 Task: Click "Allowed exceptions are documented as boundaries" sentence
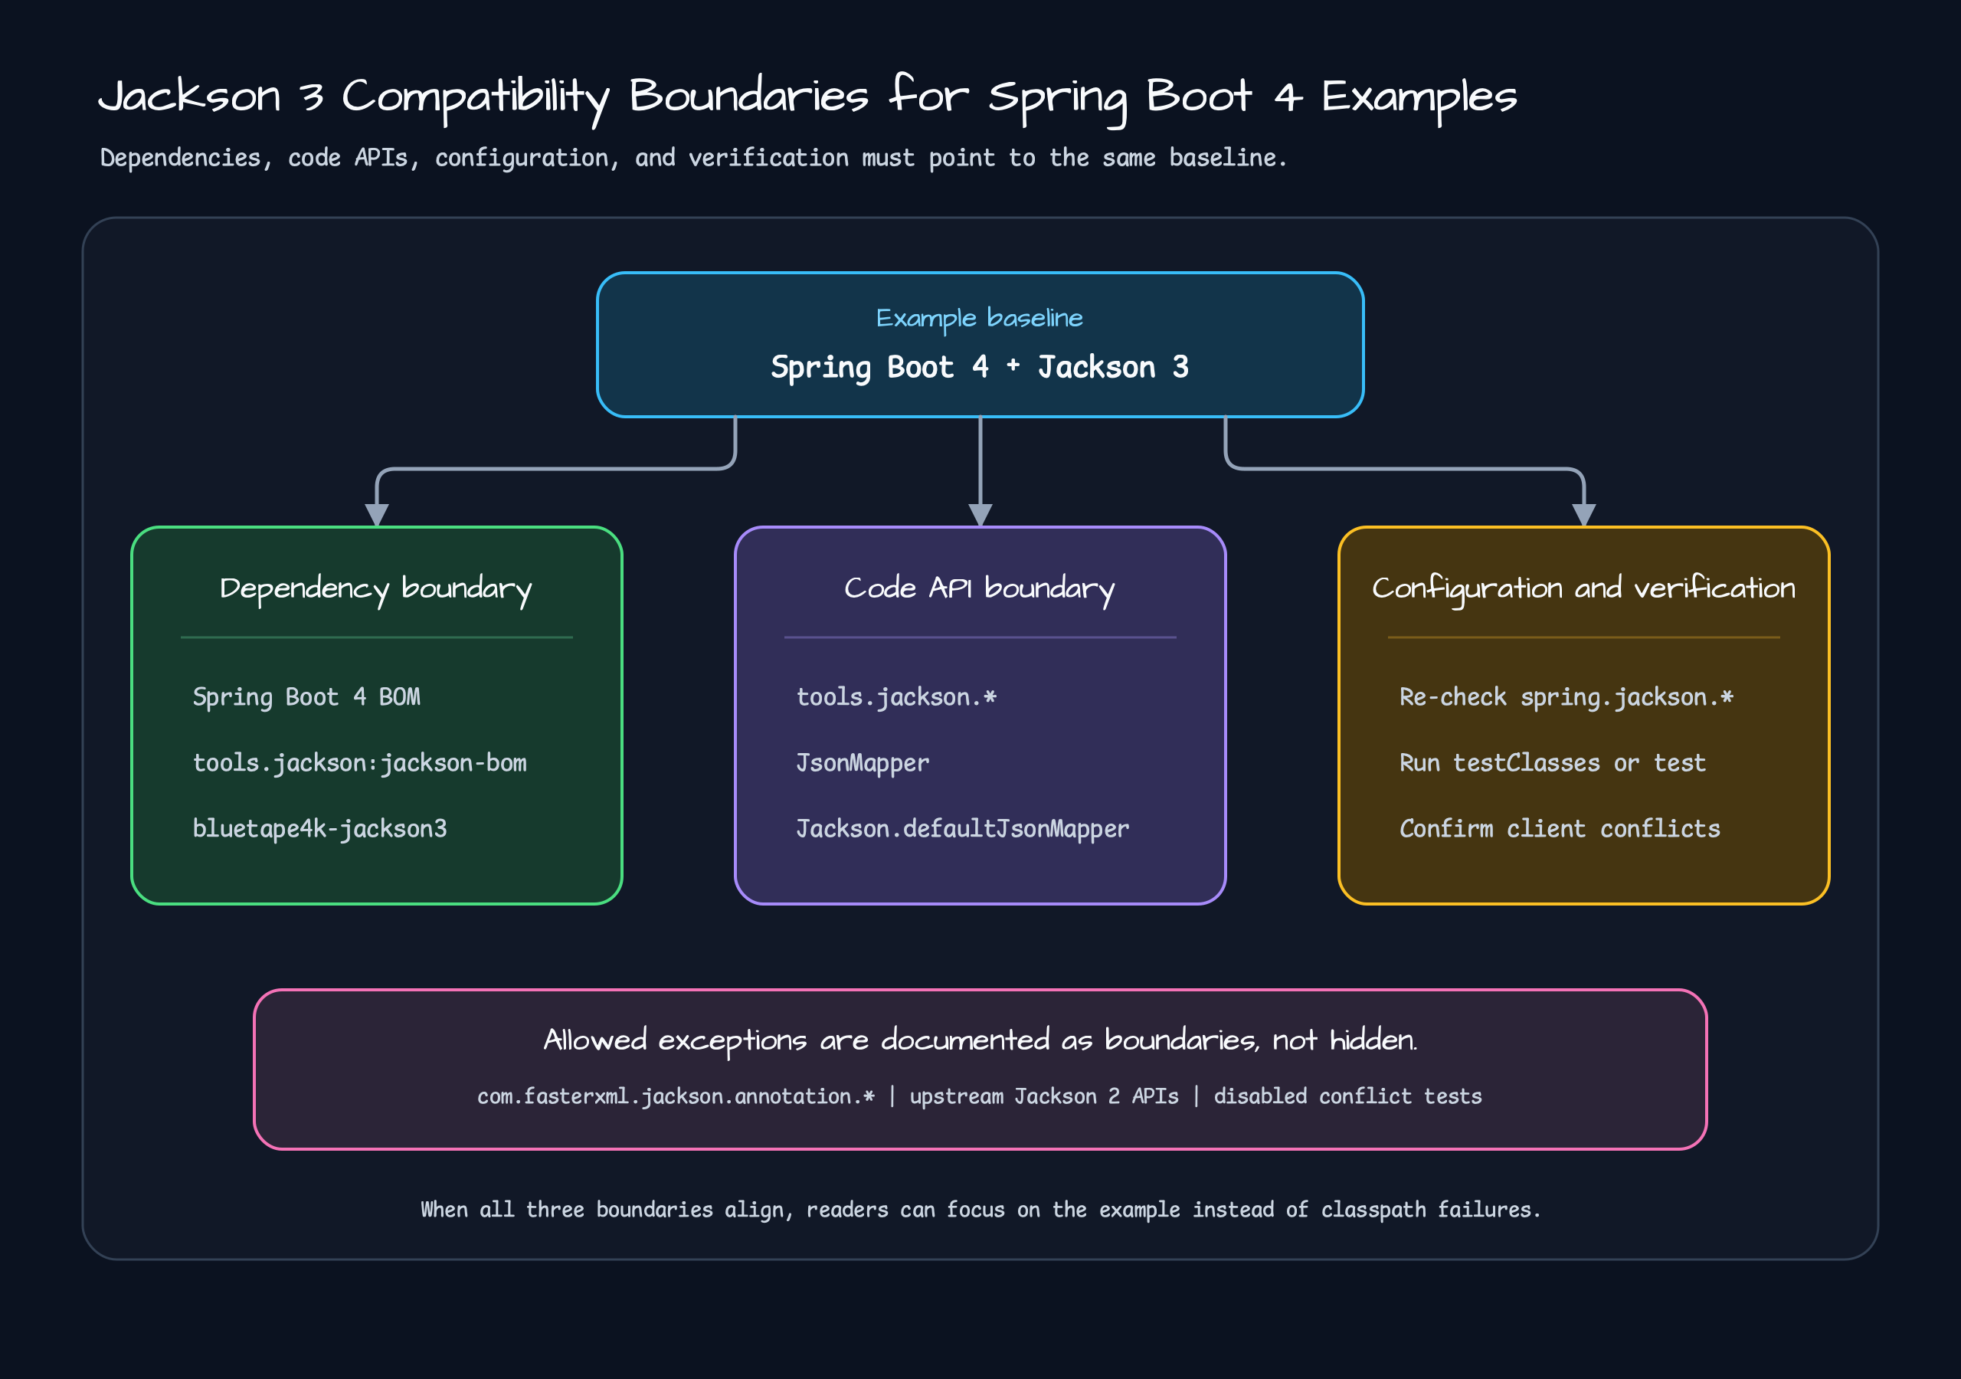coord(980,1040)
